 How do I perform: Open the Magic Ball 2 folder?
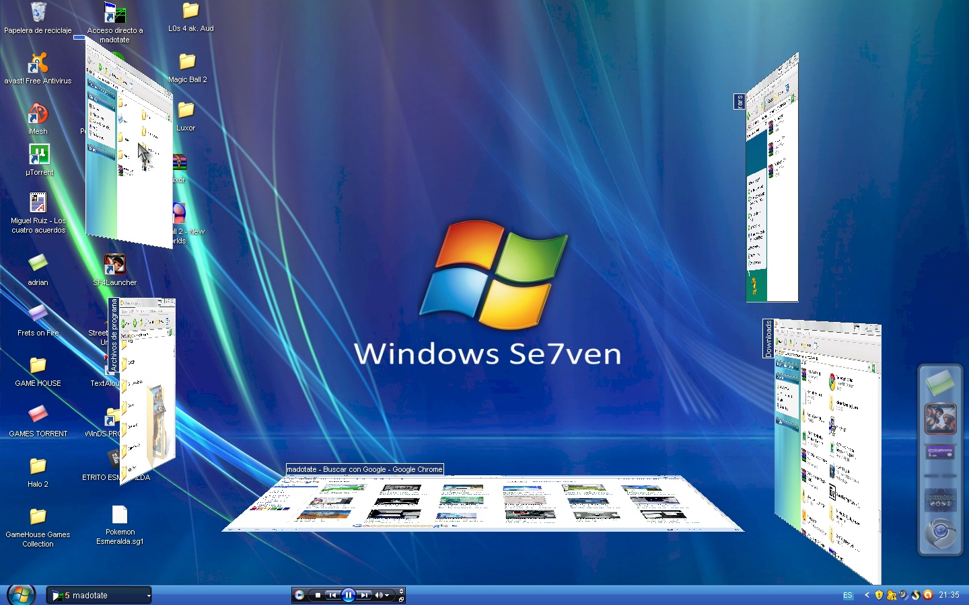click(x=188, y=68)
